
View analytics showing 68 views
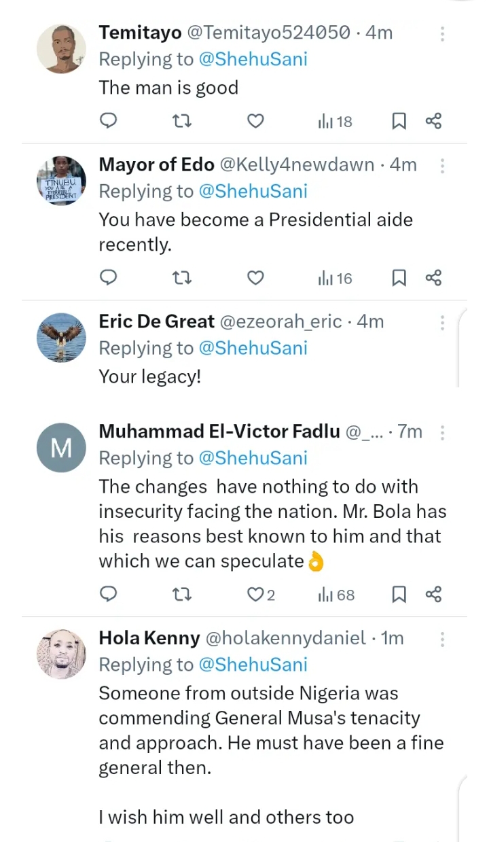(336, 595)
